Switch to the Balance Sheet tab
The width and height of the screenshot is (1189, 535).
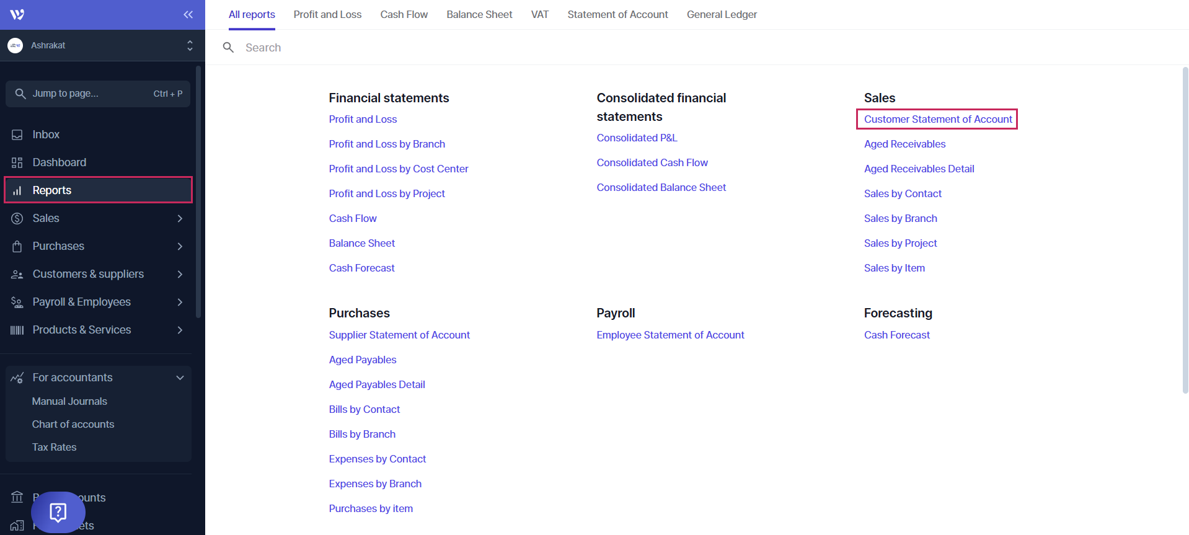[x=479, y=14]
